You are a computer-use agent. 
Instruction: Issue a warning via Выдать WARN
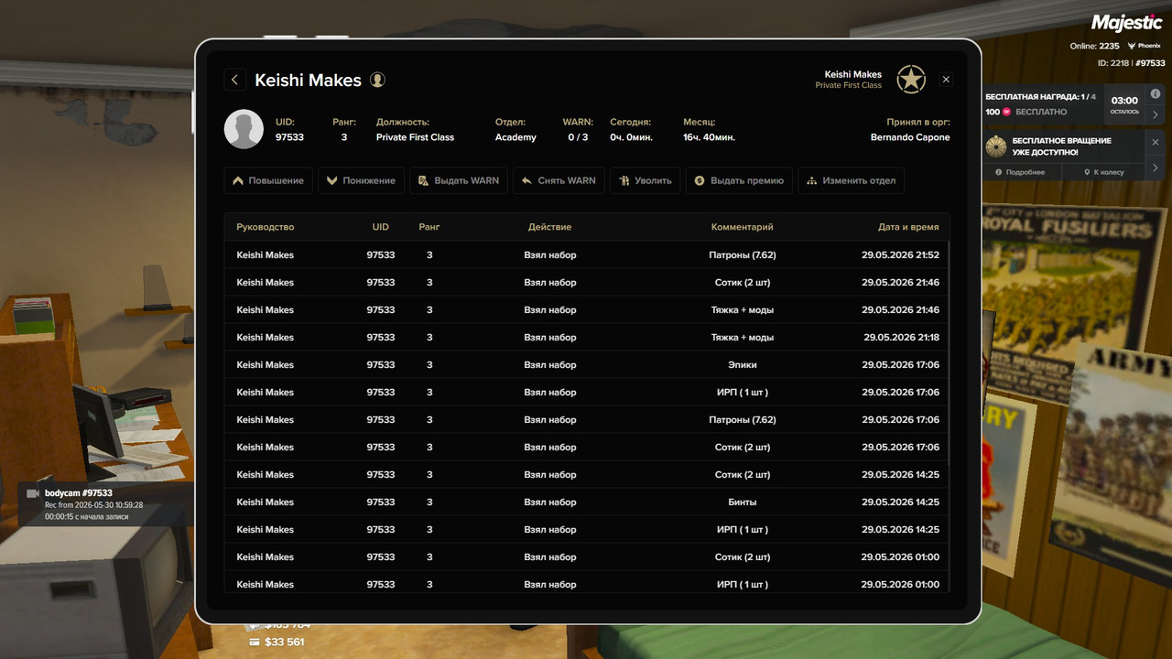459,180
